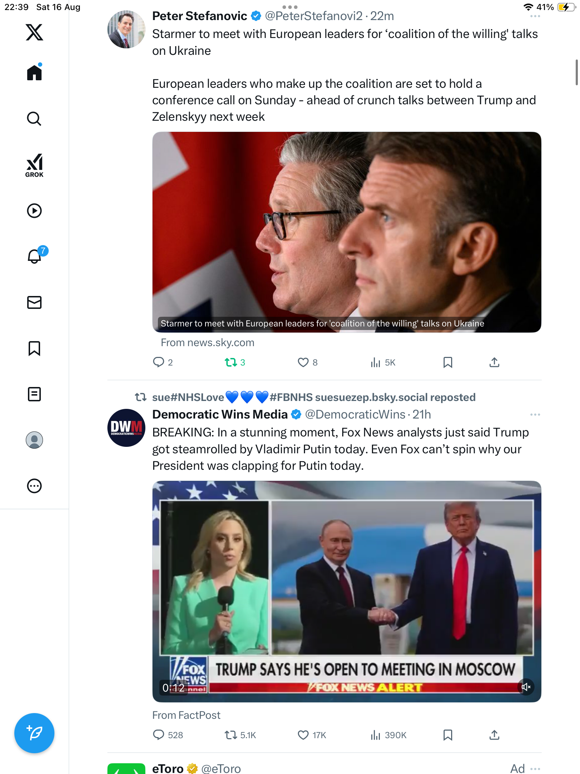Screen dimensions: 580x774
Task: Bookmark the Democratic Wins Media post
Action: tap(448, 735)
